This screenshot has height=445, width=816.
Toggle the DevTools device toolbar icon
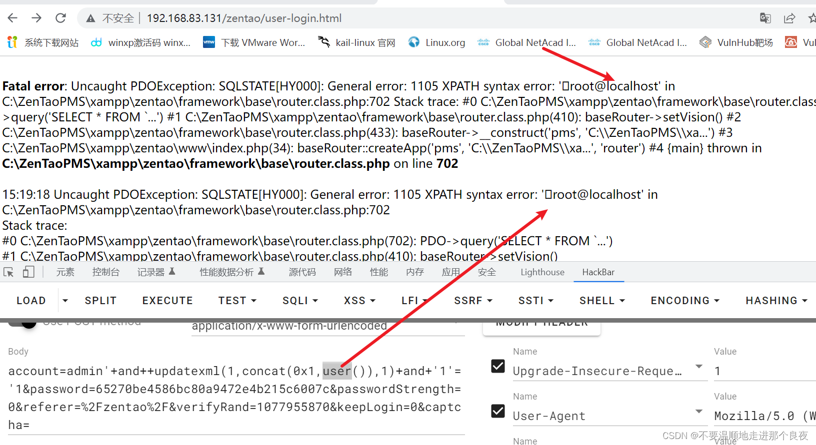point(28,272)
